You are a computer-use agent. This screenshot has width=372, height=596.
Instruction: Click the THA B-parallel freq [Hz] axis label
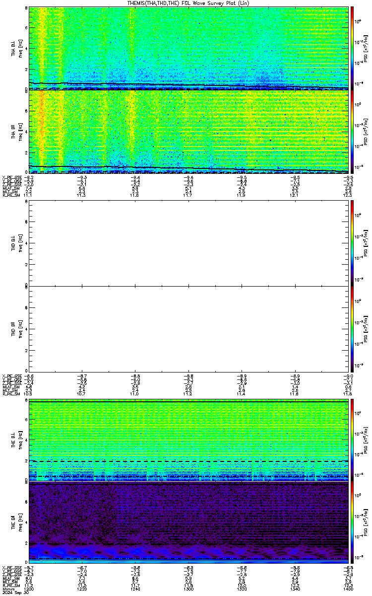point(20,131)
